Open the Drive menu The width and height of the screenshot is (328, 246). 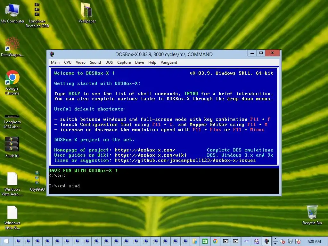[x=140, y=62]
